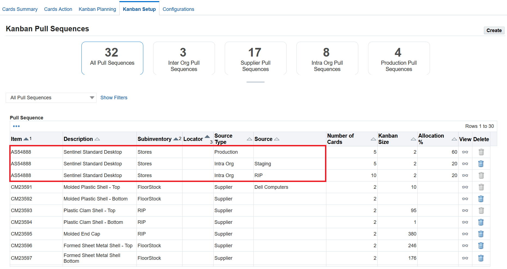View the CM23595 Molded End Cap sequence
The width and height of the screenshot is (507, 269).
coord(465,234)
